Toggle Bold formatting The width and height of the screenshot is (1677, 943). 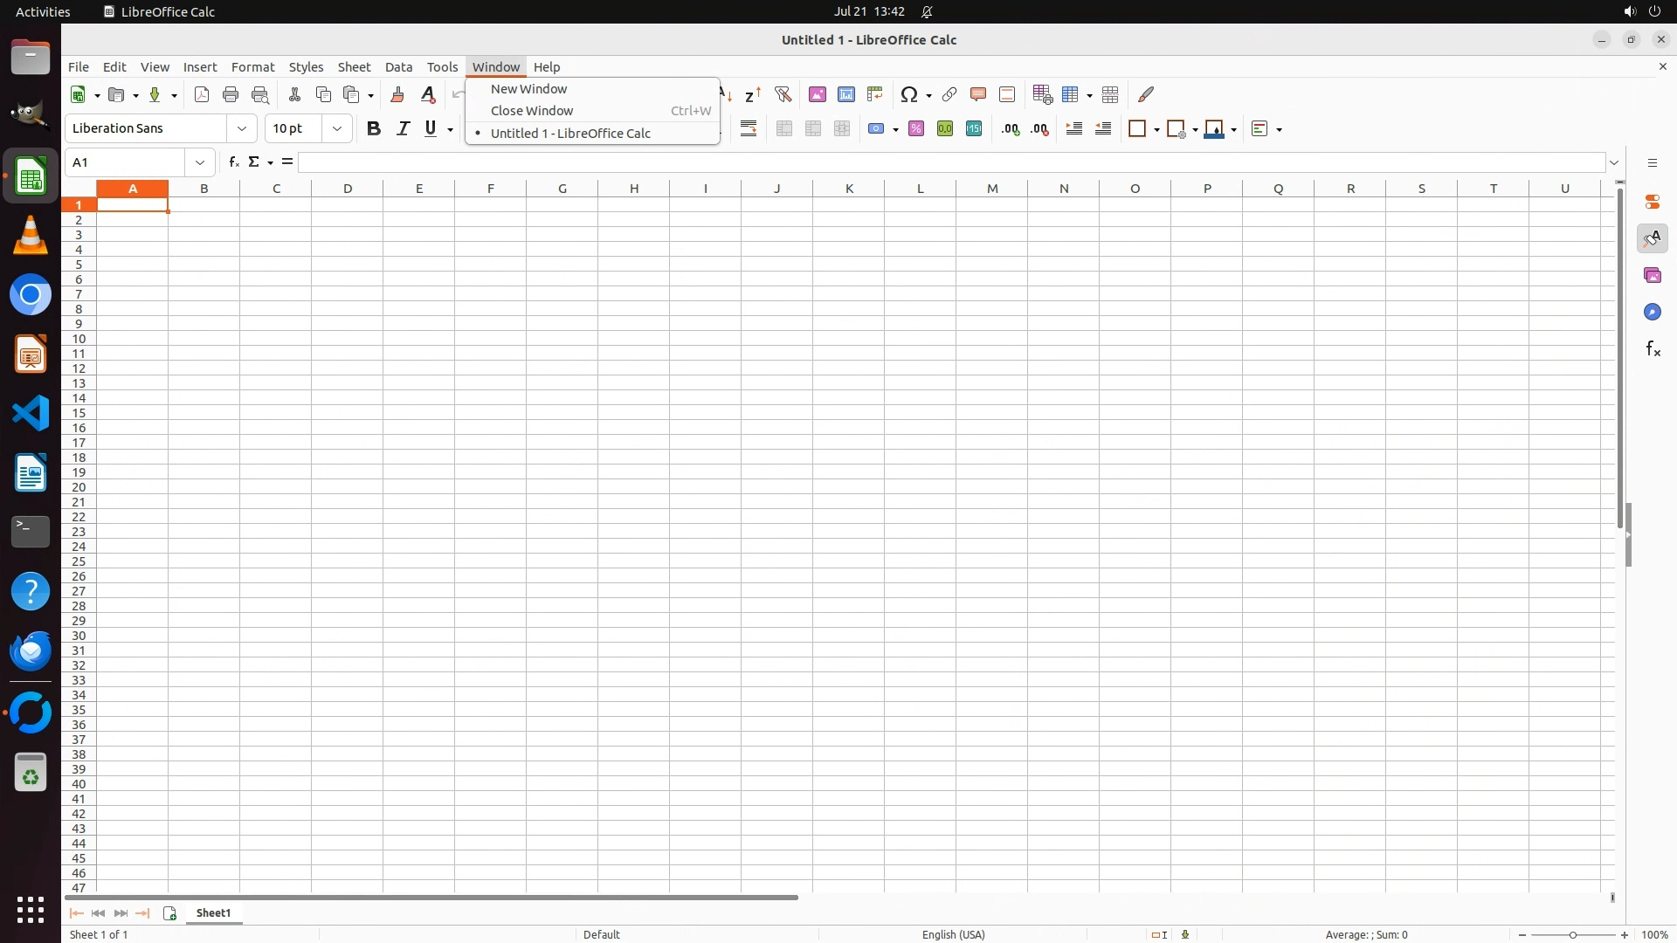[374, 129]
